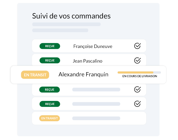Select the Françoise Duneuve name
This screenshot has width=178, height=140.
93,46
